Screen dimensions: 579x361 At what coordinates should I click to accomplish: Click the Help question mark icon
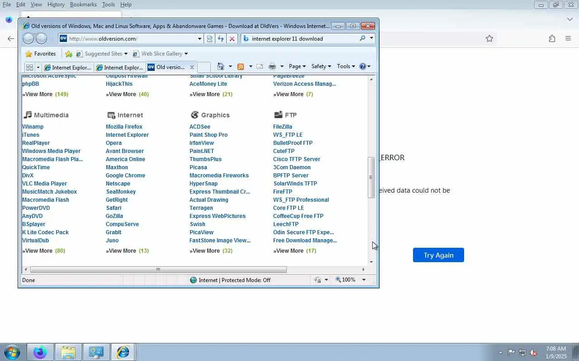362,66
